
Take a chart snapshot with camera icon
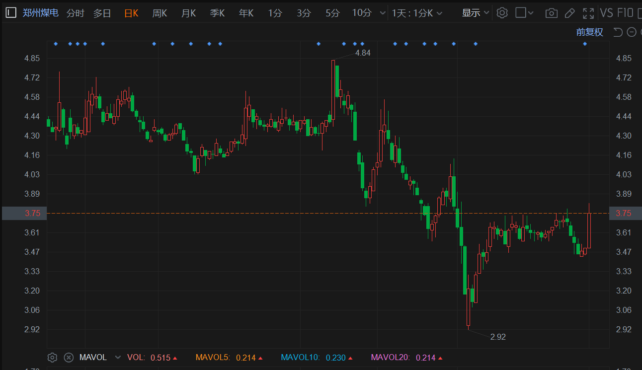click(552, 13)
